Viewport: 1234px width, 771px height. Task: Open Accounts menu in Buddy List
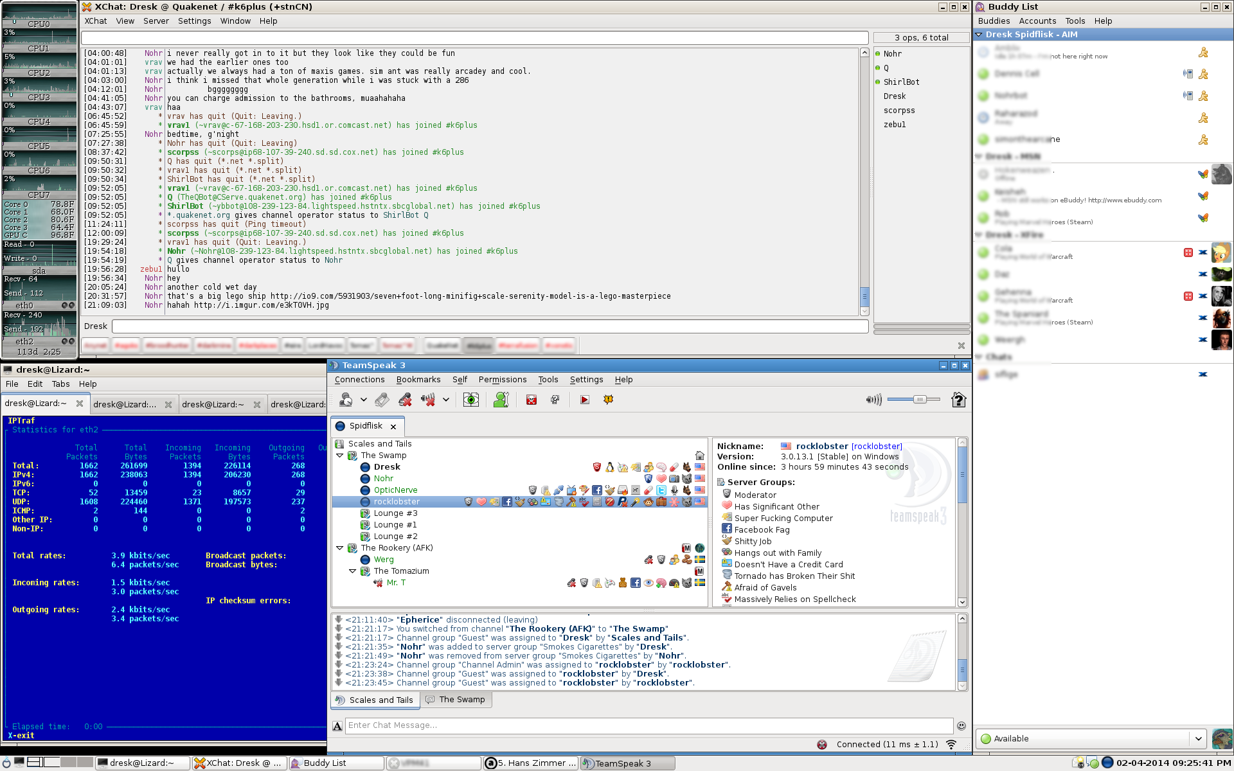click(1037, 21)
